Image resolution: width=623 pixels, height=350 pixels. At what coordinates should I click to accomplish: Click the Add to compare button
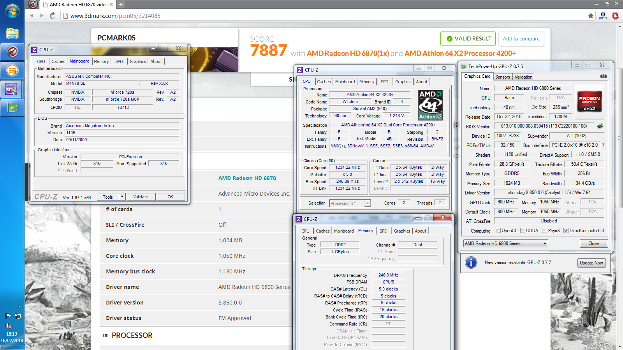pos(521,38)
